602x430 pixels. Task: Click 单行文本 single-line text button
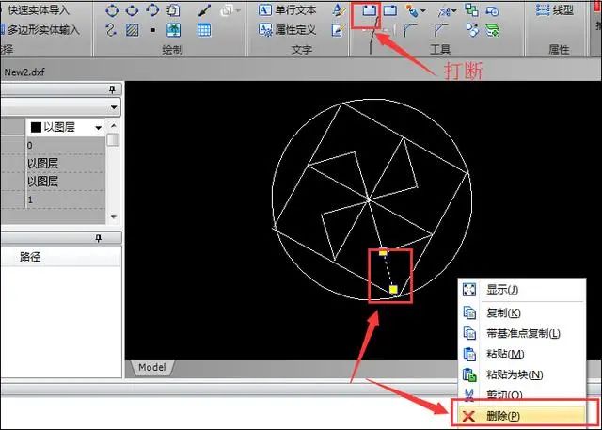[x=287, y=10]
